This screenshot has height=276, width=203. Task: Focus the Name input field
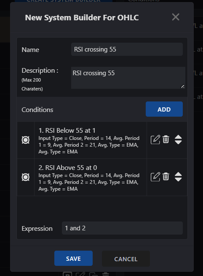tap(127, 49)
